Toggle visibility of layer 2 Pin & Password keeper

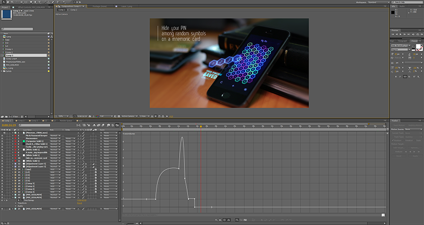tap(2, 136)
